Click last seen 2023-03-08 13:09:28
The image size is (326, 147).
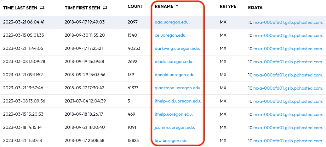click(24, 61)
